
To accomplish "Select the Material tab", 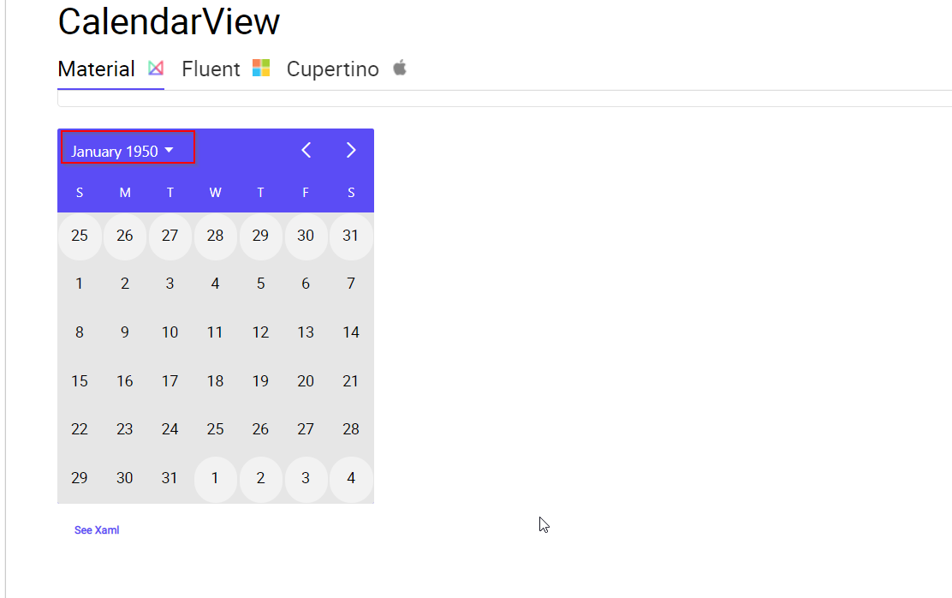I will point(96,69).
